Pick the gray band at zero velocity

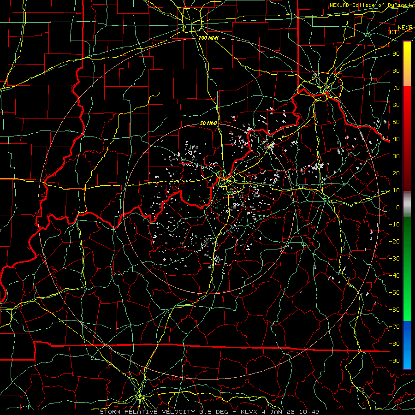tap(407, 204)
